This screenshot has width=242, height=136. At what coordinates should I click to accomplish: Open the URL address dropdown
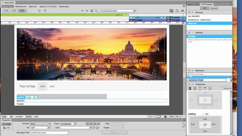click(135, 11)
